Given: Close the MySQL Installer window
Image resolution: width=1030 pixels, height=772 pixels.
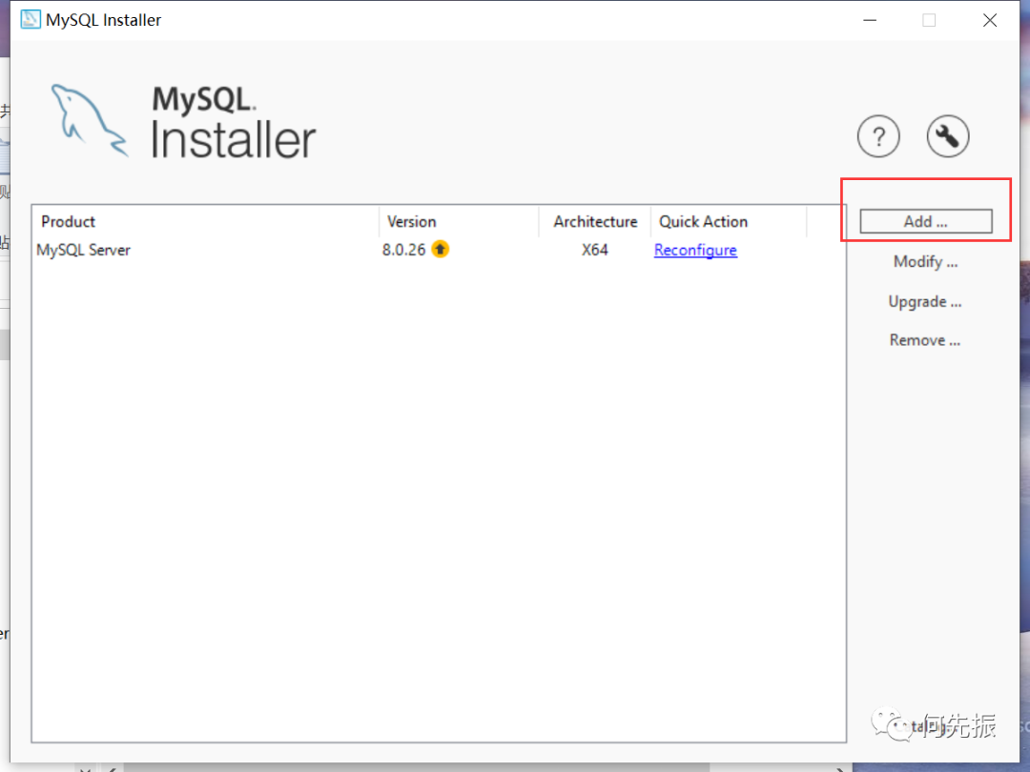Looking at the screenshot, I should coord(990,20).
